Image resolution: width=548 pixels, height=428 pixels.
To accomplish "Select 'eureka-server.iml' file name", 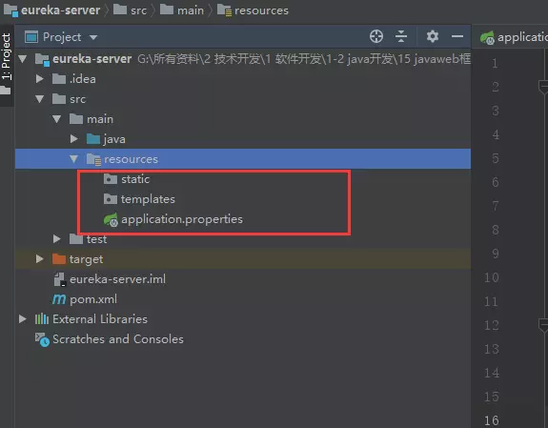I will coord(117,279).
